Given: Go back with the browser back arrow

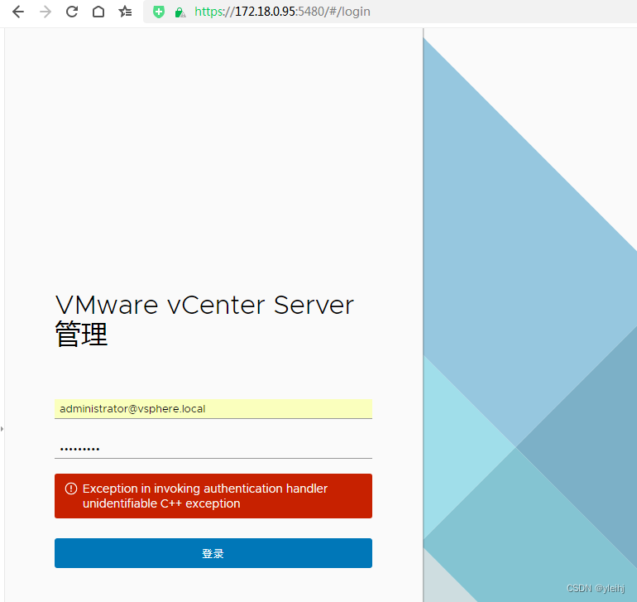Looking at the screenshot, I should pos(18,12).
